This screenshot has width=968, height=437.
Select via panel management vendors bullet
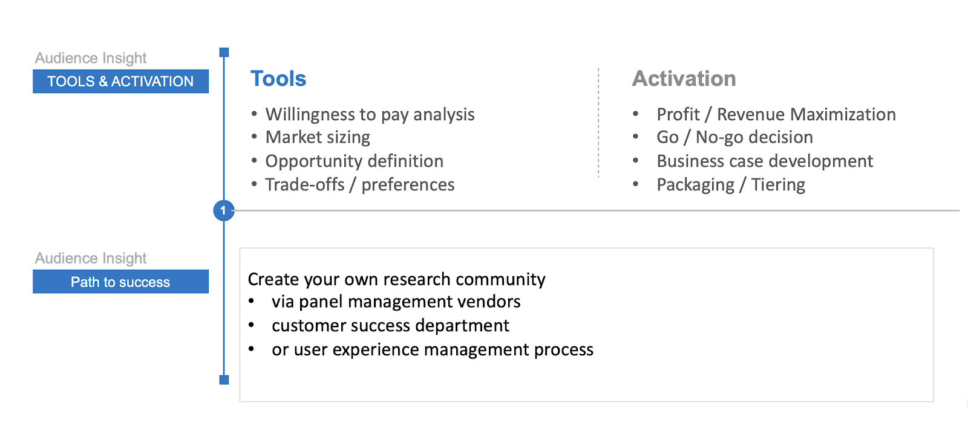click(396, 302)
